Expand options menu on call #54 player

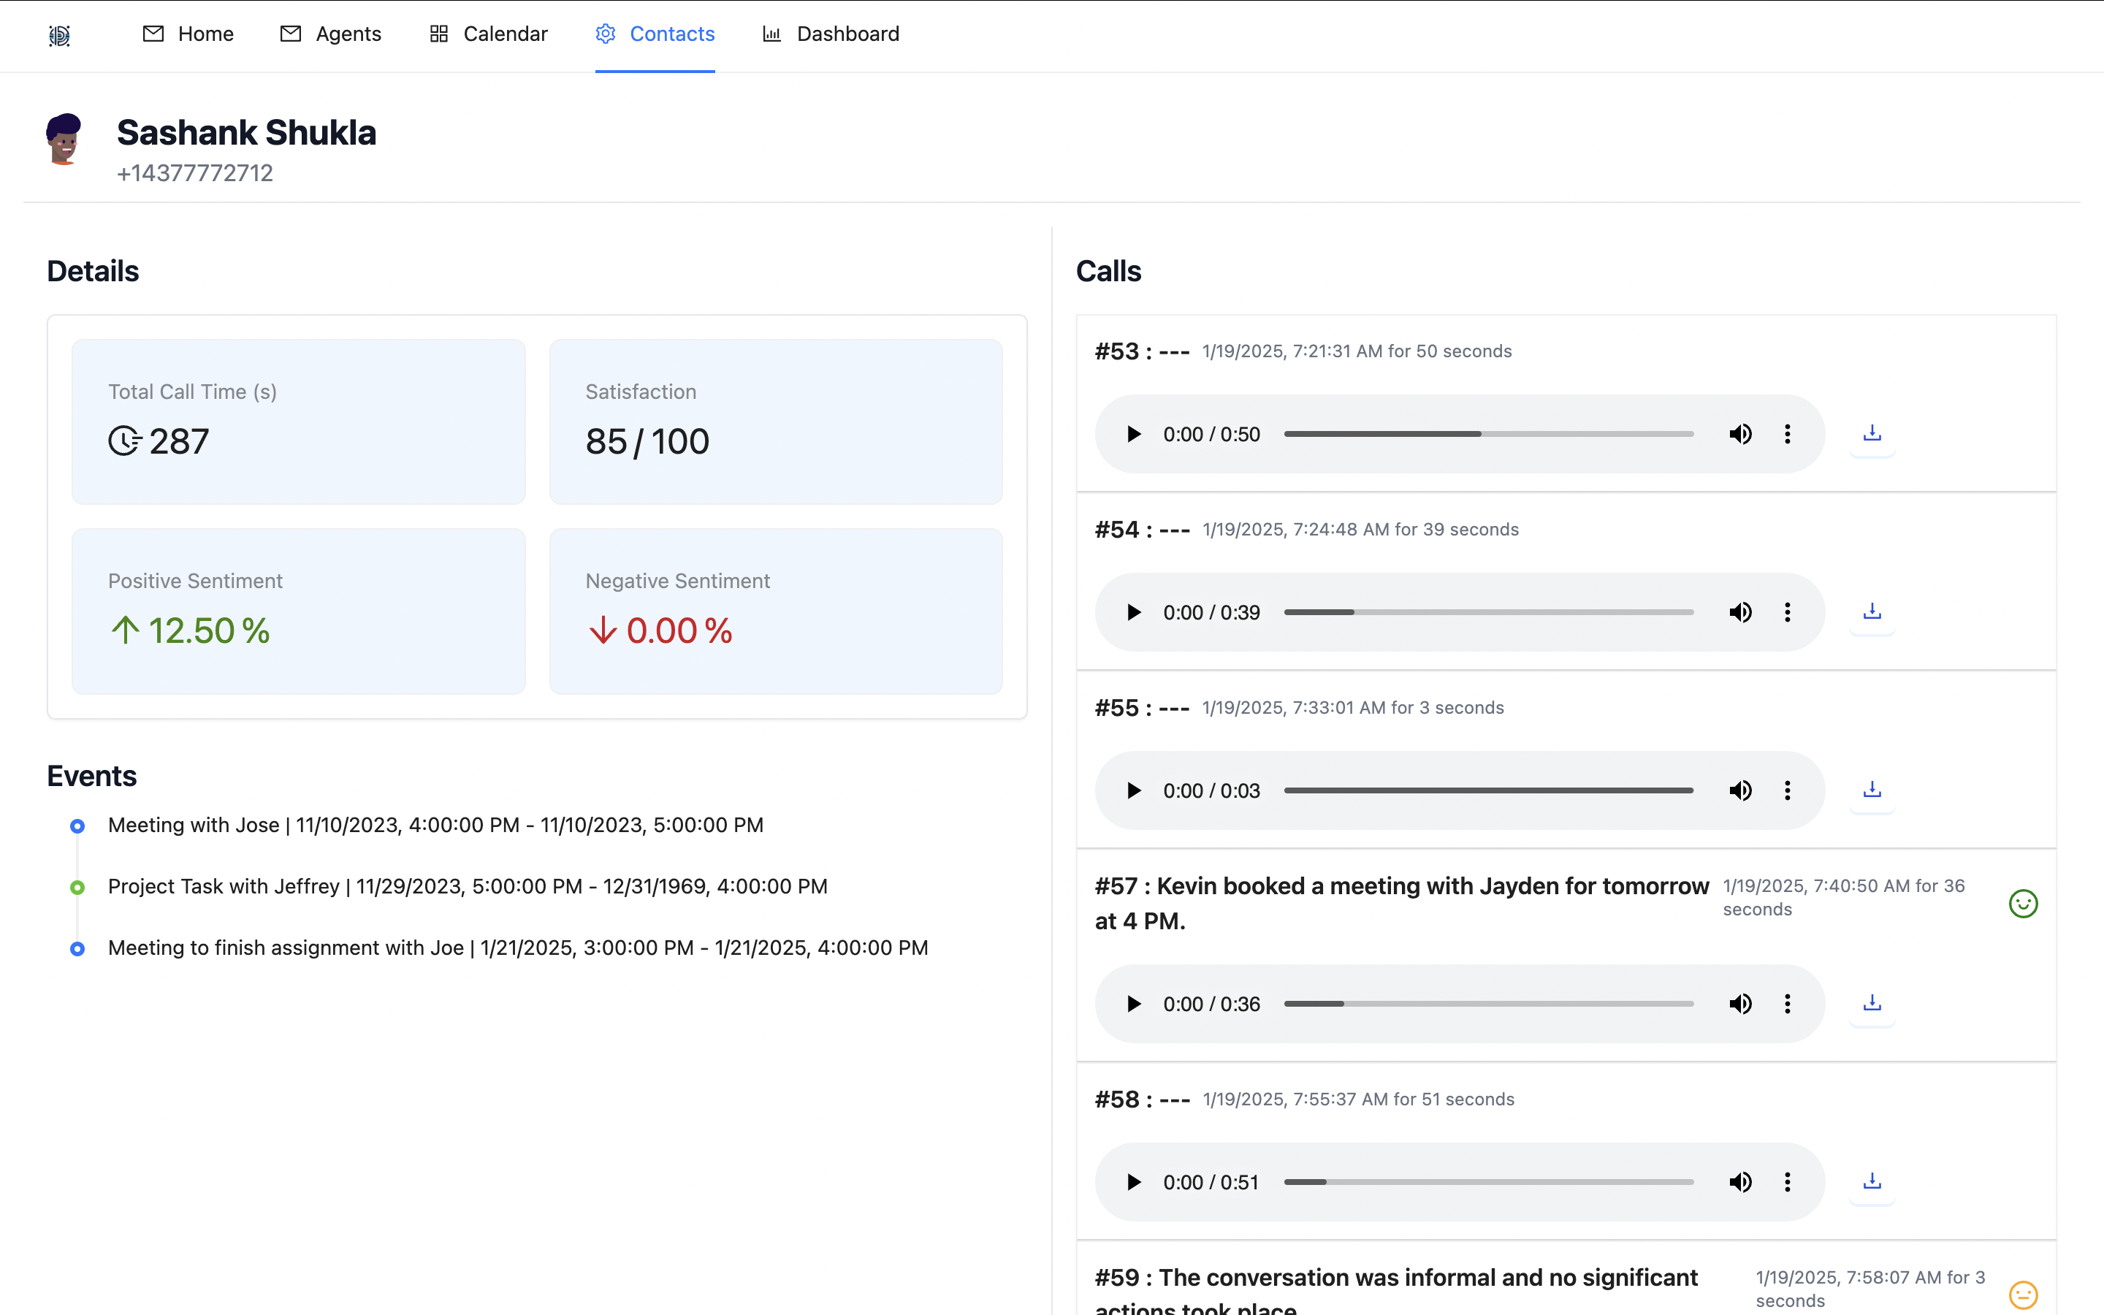point(1788,612)
